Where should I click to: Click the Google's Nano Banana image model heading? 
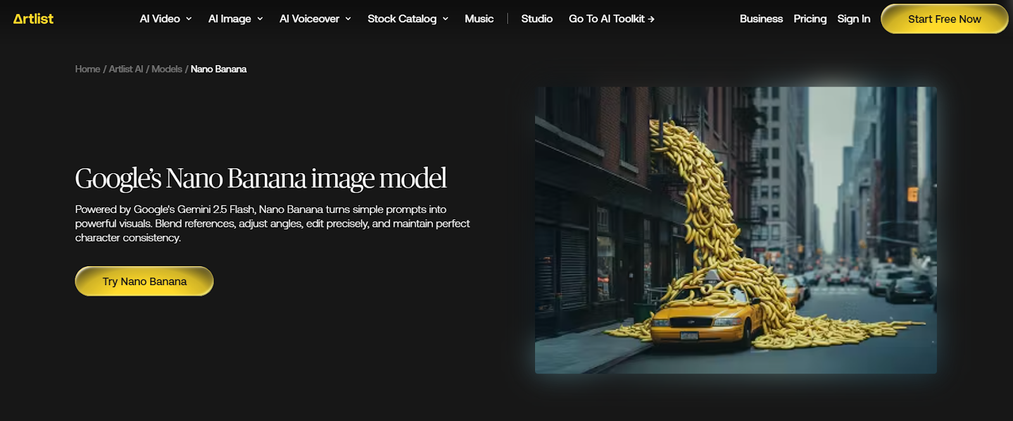click(x=261, y=178)
